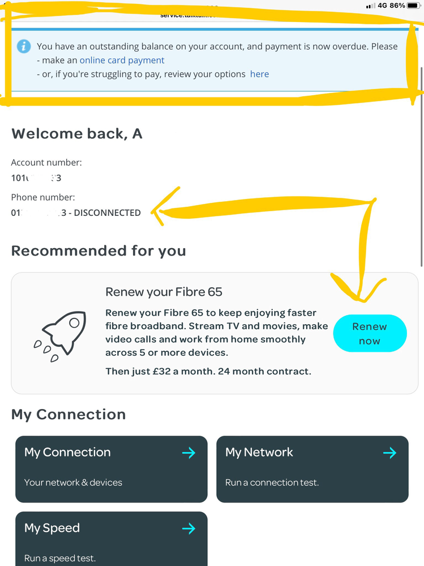The image size is (424, 566).
Task: Tap the 4G network indicator
Action: click(382, 6)
